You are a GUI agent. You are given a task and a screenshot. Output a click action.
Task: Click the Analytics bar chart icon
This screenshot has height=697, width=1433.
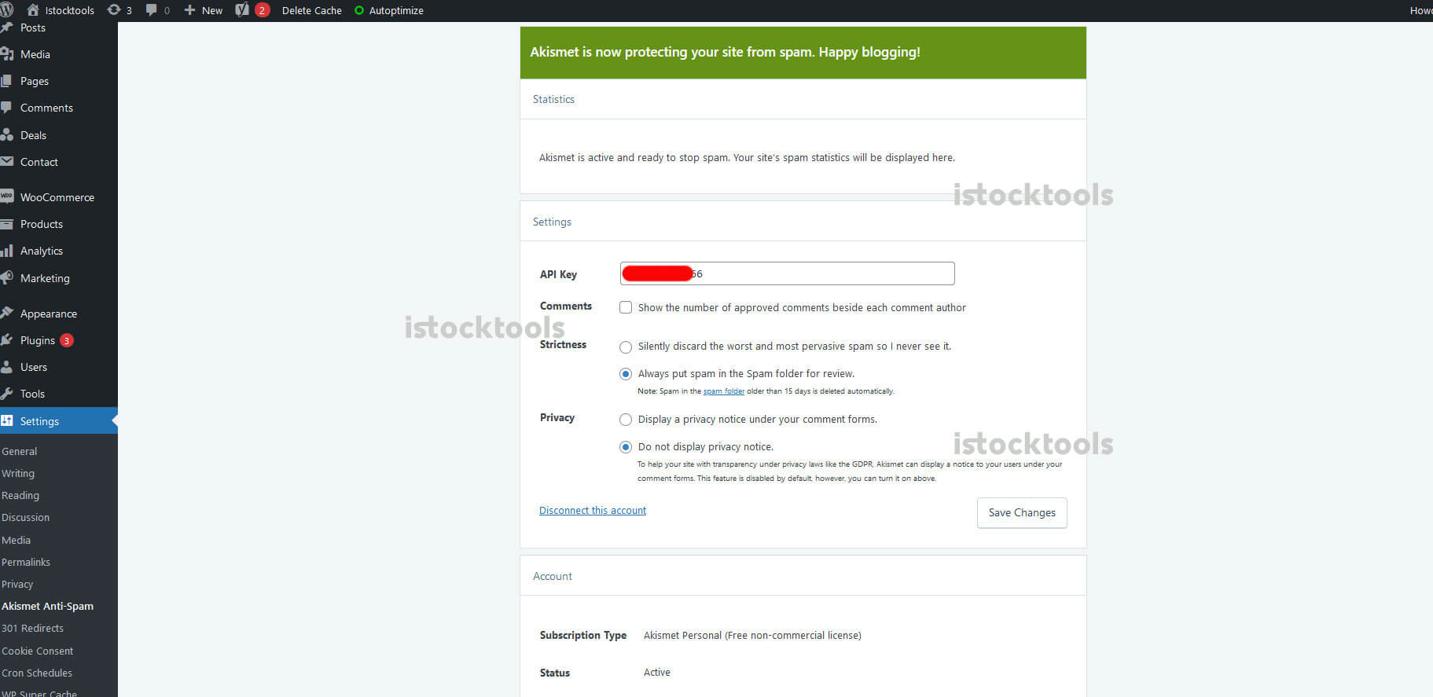6,251
